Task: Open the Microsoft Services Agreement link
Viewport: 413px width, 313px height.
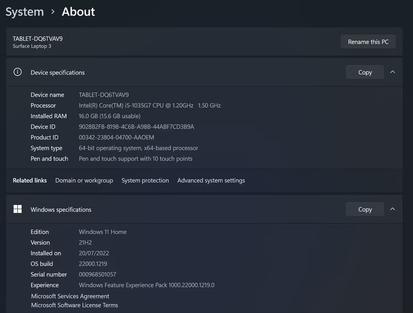Action: click(x=70, y=296)
